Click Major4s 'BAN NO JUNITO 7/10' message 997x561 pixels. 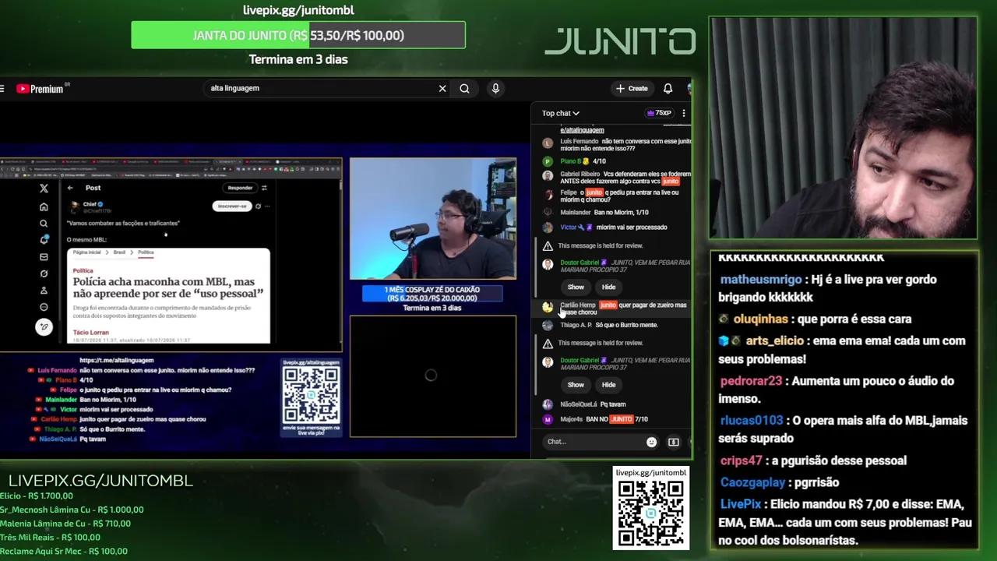pos(596,419)
